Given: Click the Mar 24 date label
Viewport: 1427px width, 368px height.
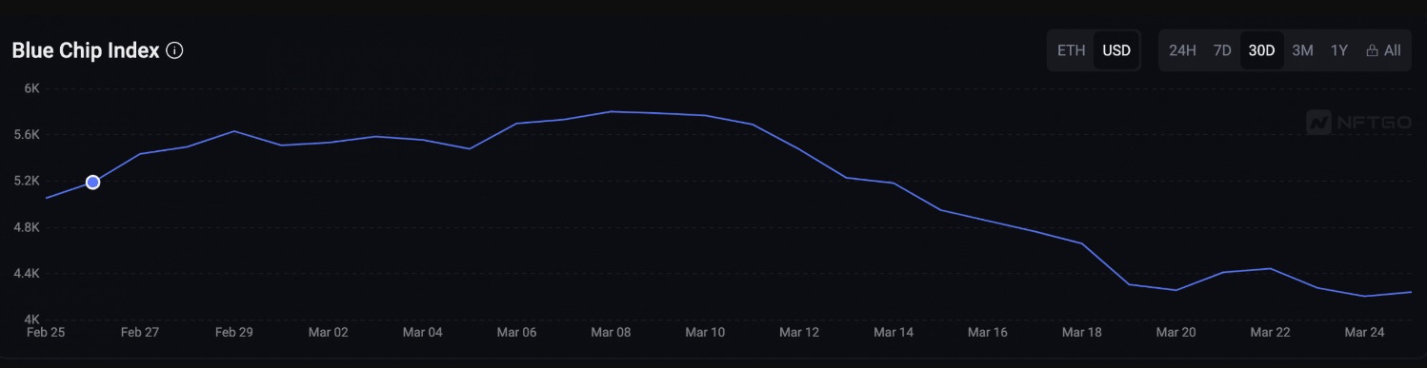Looking at the screenshot, I should [1364, 332].
